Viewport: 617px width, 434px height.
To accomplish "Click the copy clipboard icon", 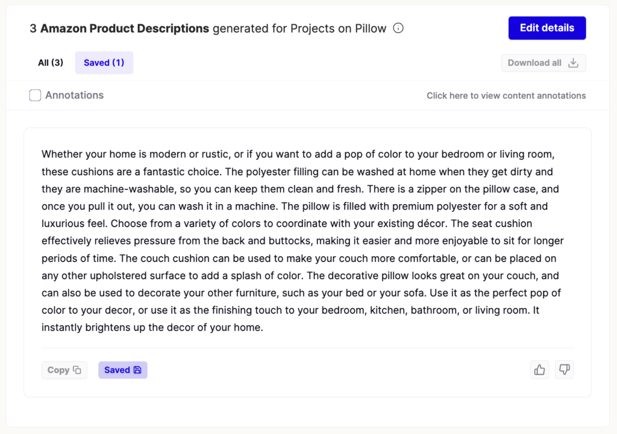I will (x=77, y=370).
